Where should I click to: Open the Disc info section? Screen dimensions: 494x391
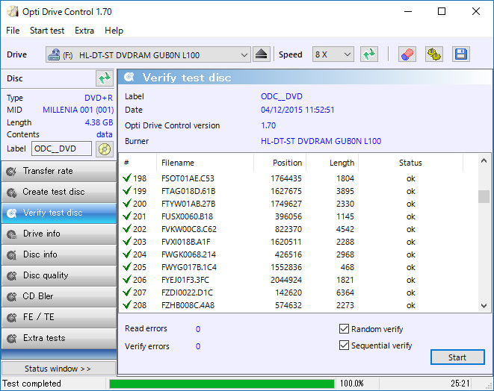pos(59,254)
